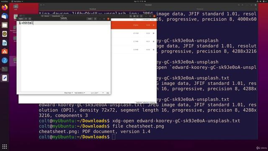
Task: Open gedit hamburger menu
Action: point(95,19)
